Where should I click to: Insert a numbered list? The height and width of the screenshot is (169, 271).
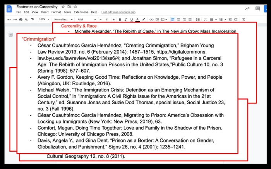coord(221,20)
